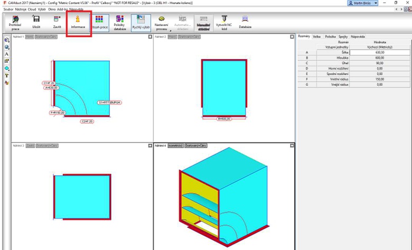The width and height of the screenshot is (412, 250).
Task: Open the Nástroje menu
Action: click(x=21, y=9)
